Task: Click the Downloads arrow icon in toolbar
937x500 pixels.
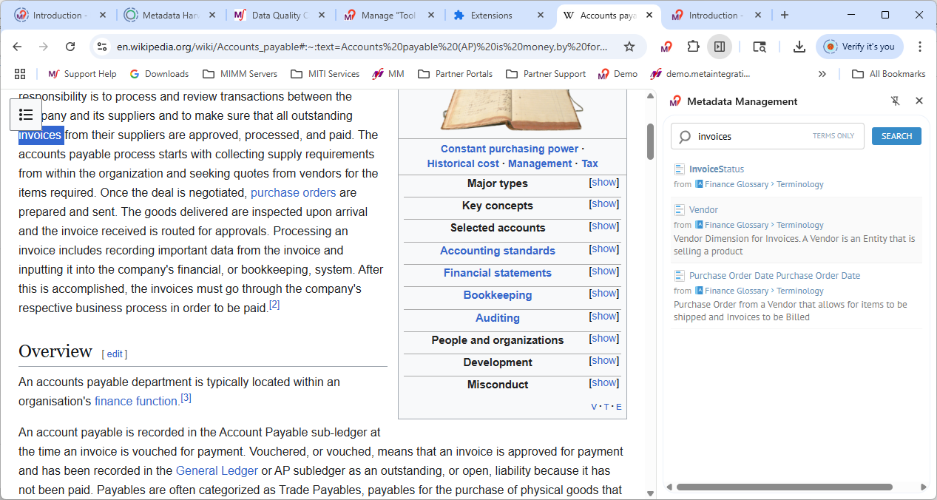Action: (x=799, y=47)
